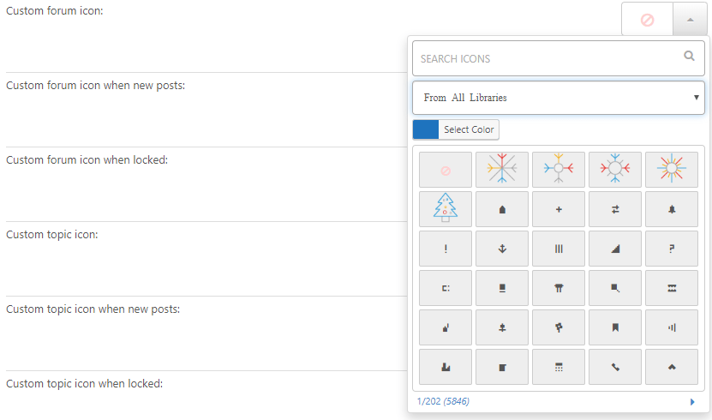Choose the plus sign icon

tap(559, 209)
